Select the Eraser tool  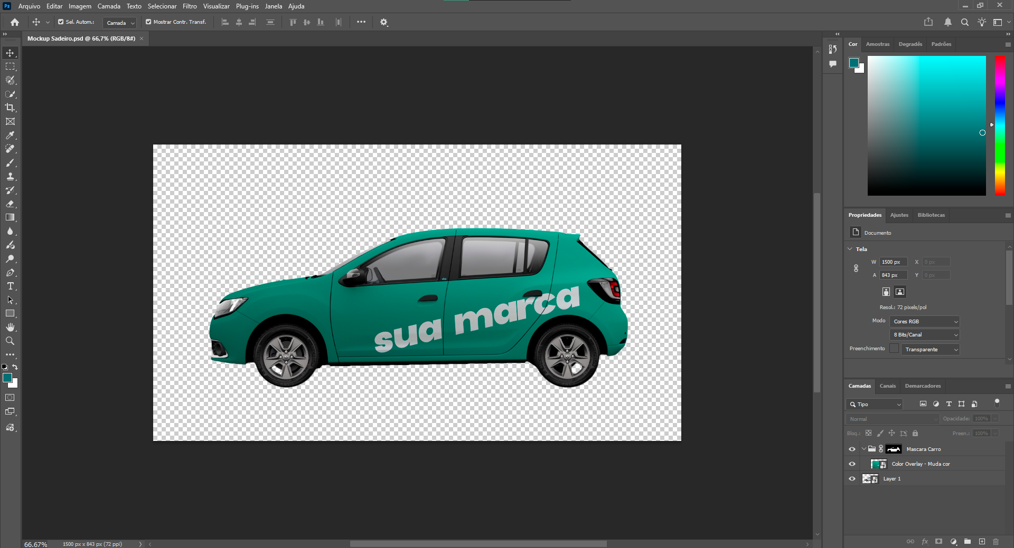click(10, 204)
